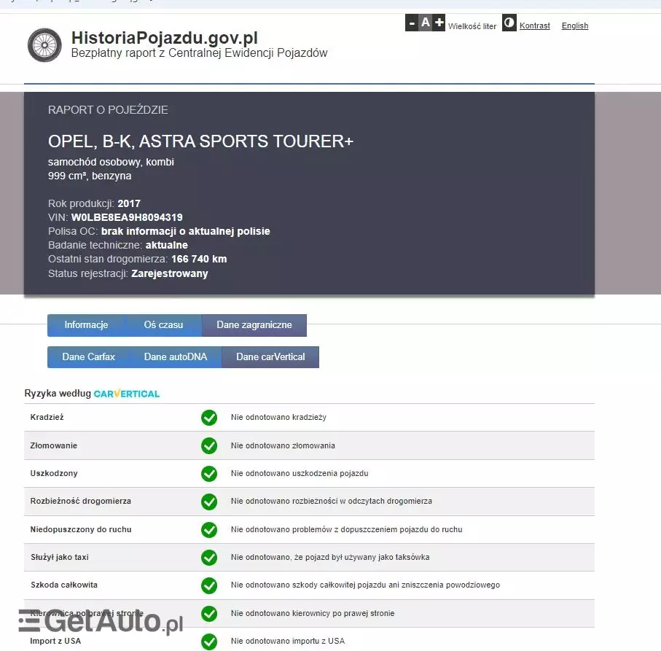
Task: Click the carVertical logo in Ryzyka heading
Action: [126, 394]
